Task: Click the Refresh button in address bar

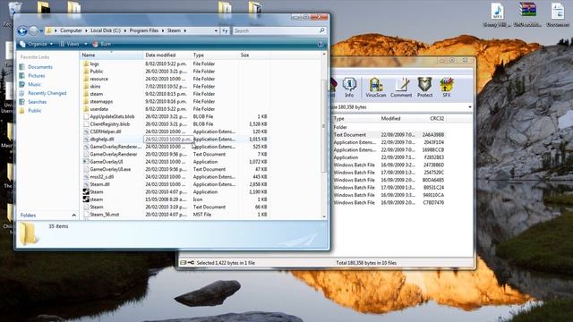Action: pyautogui.click(x=225, y=31)
